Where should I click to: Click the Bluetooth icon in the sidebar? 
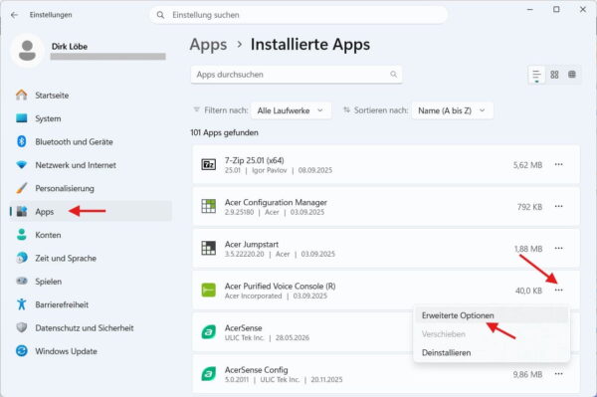[x=22, y=141]
